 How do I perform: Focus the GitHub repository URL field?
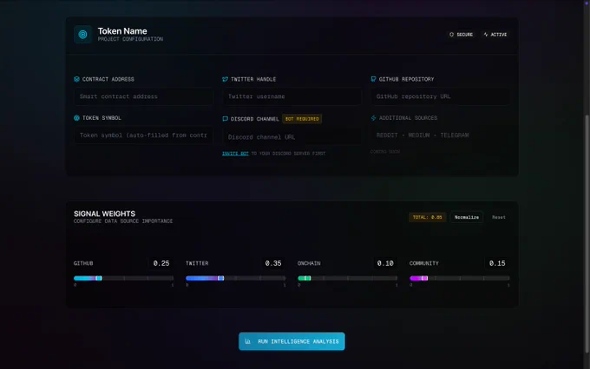pyautogui.click(x=440, y=96)
